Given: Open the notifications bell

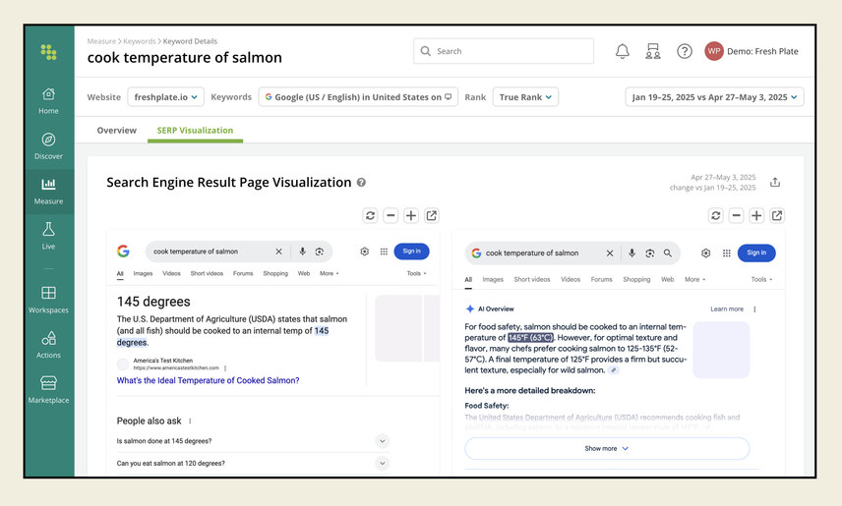Looking at the screenshot, I should tap(623, 51).
